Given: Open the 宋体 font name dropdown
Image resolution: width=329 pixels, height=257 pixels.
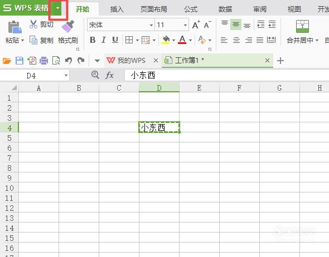Looking at the screenshot, I should [x=151, y=25].
